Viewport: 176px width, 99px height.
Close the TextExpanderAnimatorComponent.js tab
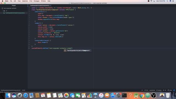tap(50, 5)
